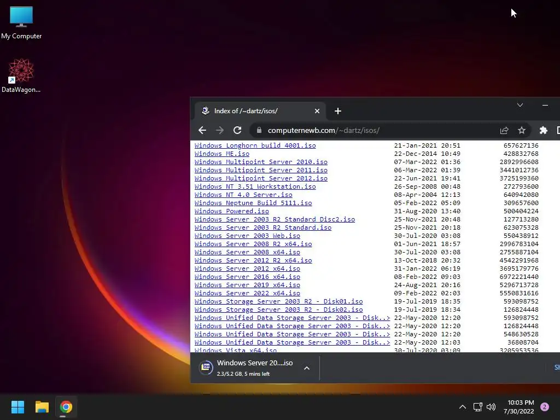Download Windows Longhorn build 4001.iso
560x420 pixels.
[255, 145]
